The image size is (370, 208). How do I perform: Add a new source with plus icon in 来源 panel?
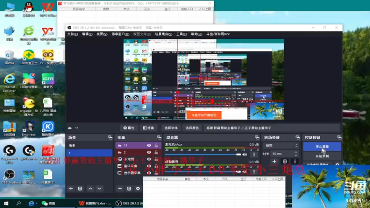[x=120, y=189]
